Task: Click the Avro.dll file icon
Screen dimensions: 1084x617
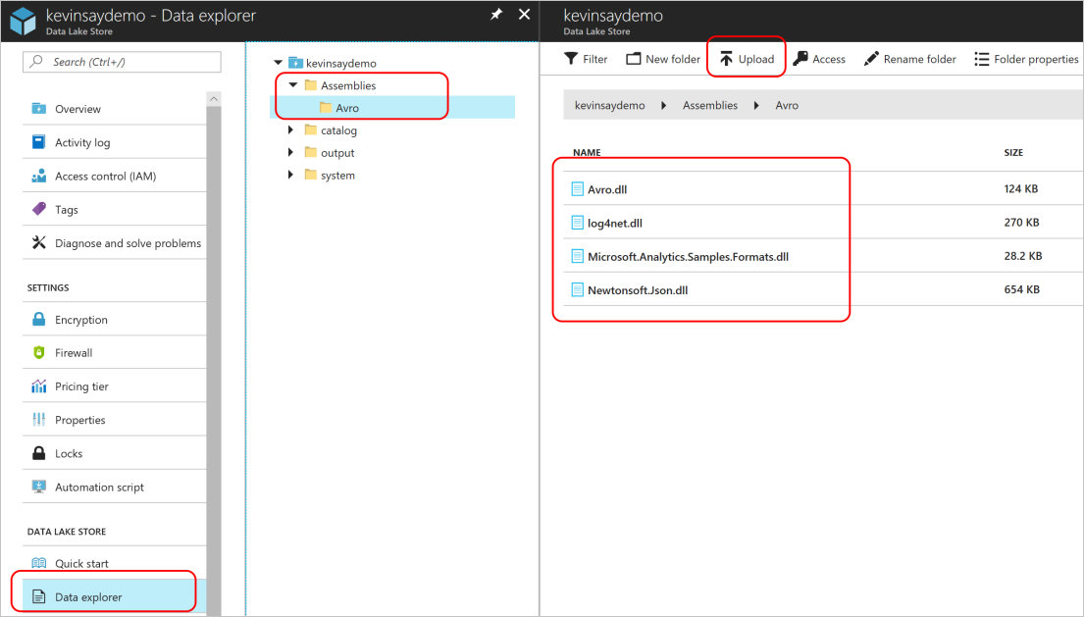Action: point(577,188)
